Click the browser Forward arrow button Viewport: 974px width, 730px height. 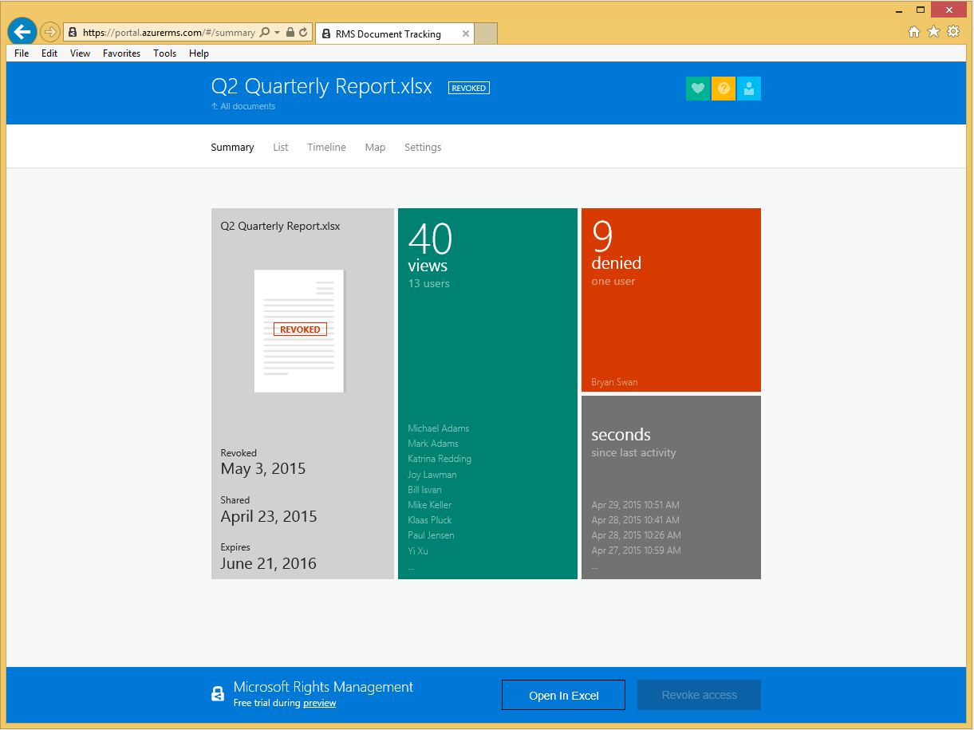tap(50, 32)
